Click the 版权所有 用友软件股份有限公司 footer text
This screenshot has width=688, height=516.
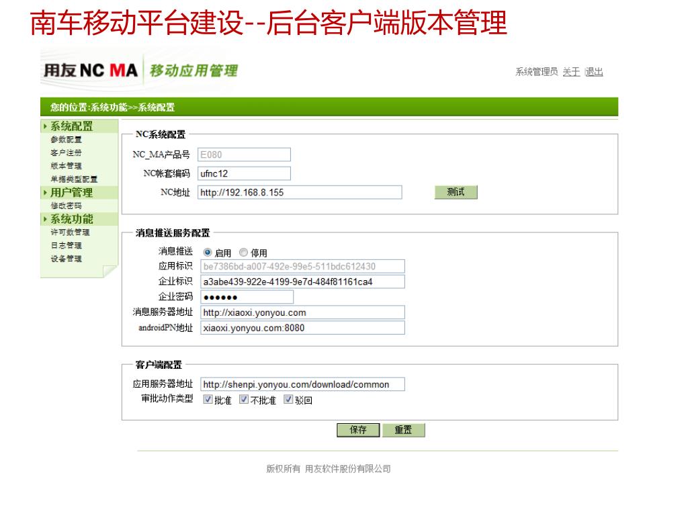329,468
